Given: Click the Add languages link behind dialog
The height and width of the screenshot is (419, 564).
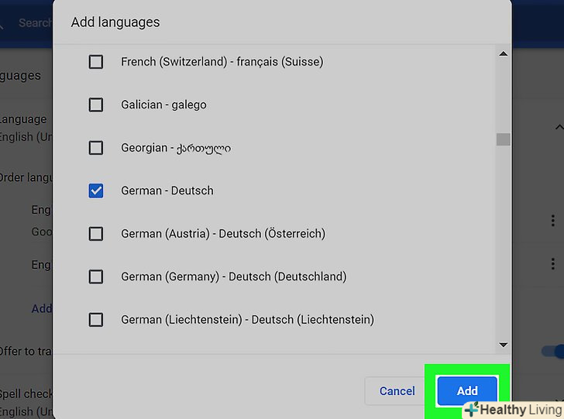Looking at the screenshot, I should pyautogui.click(x=42, y=308).
